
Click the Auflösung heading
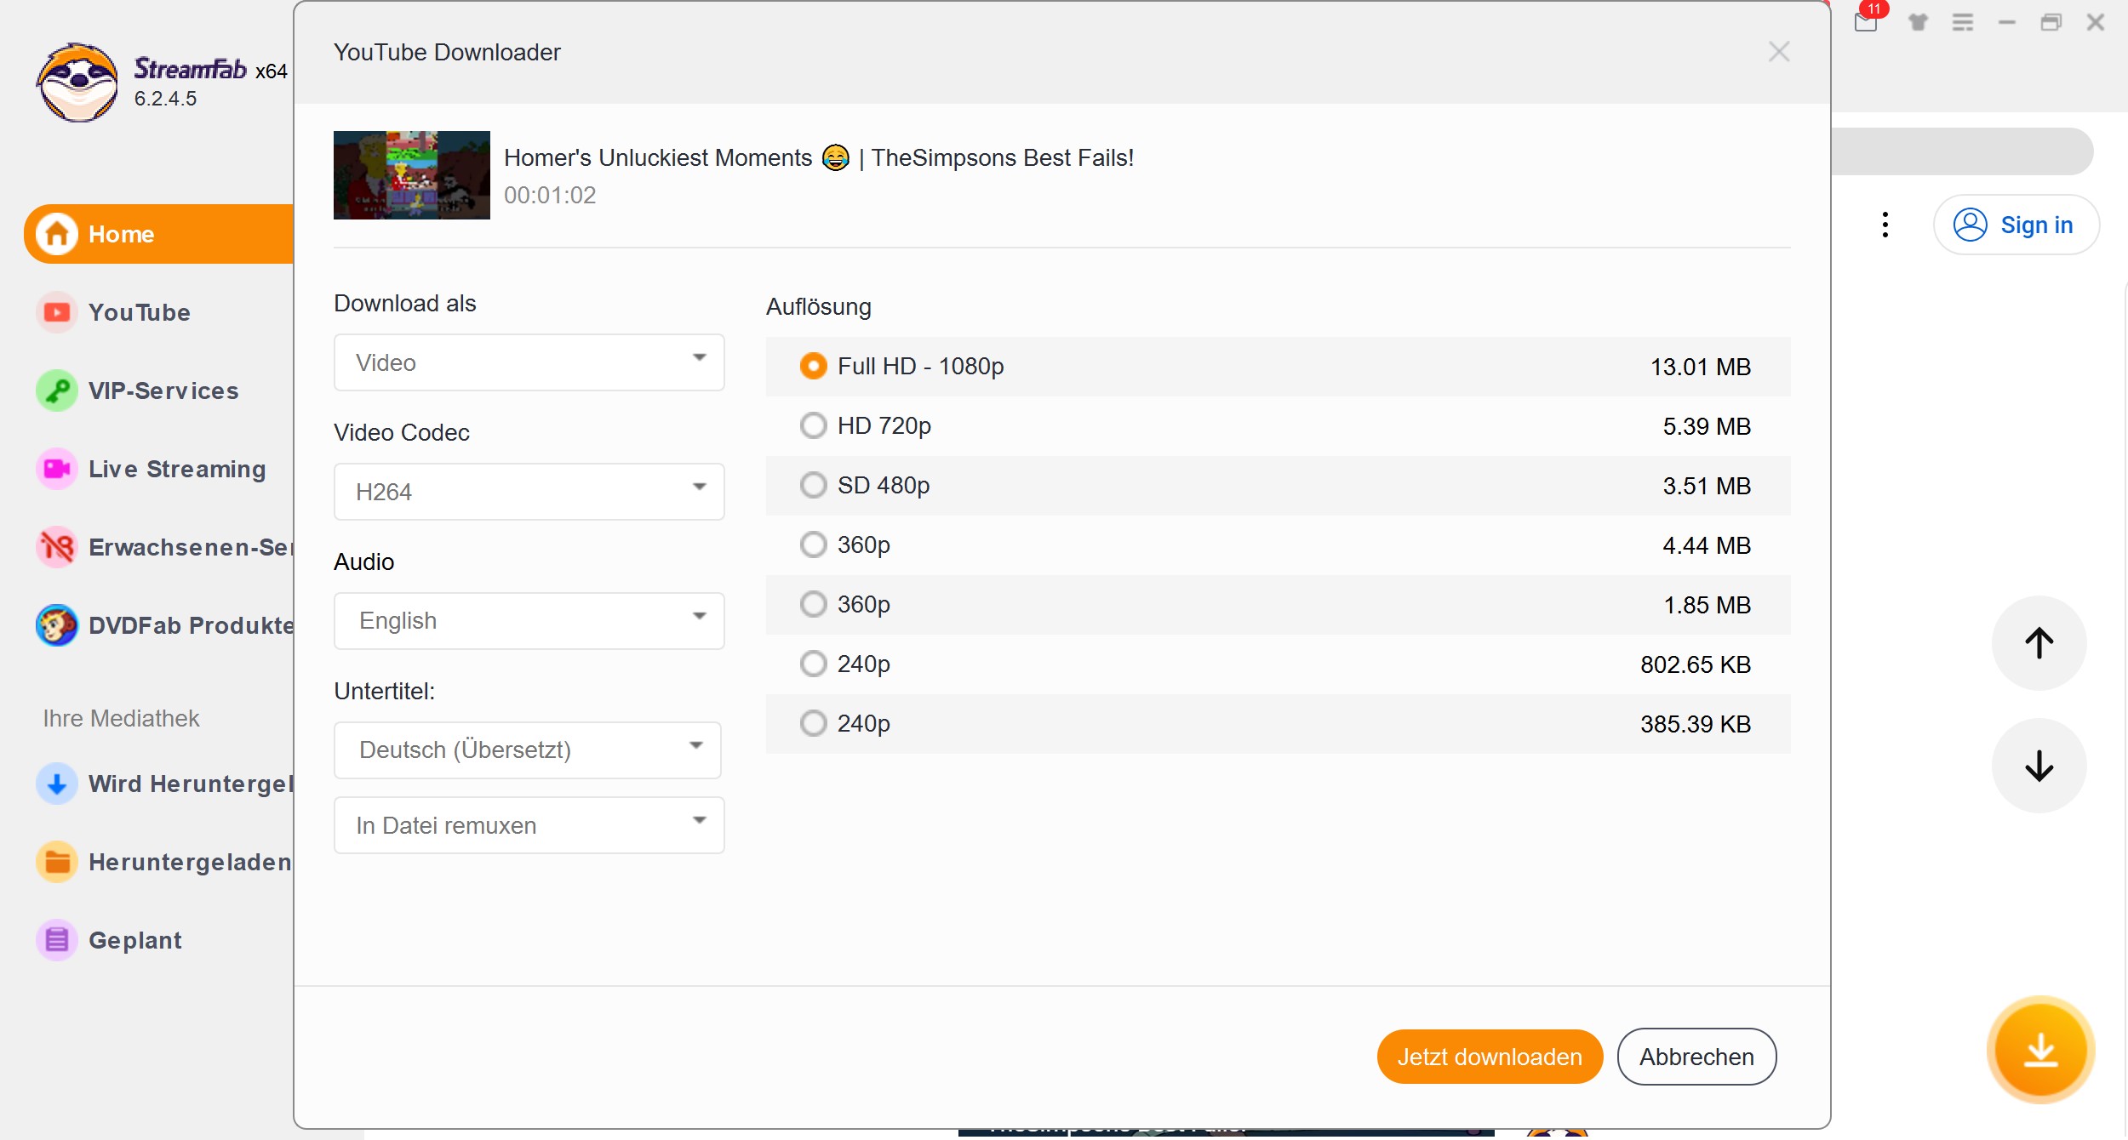[819, 306]
